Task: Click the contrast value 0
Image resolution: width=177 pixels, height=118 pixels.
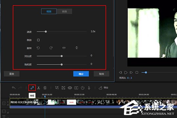Action: [x=91, y=55]
